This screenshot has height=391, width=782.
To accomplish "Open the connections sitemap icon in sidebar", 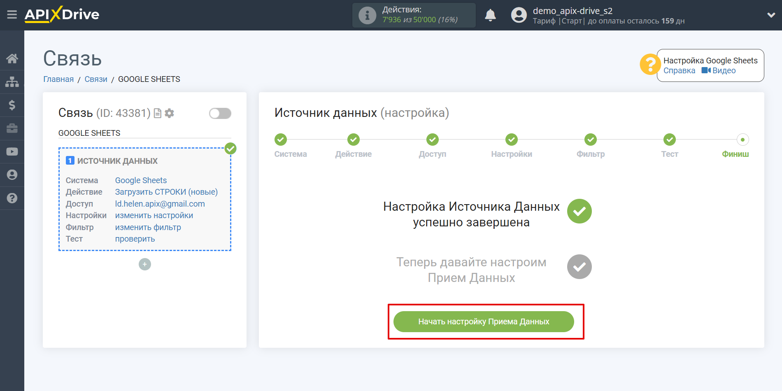I will point(12,82).
